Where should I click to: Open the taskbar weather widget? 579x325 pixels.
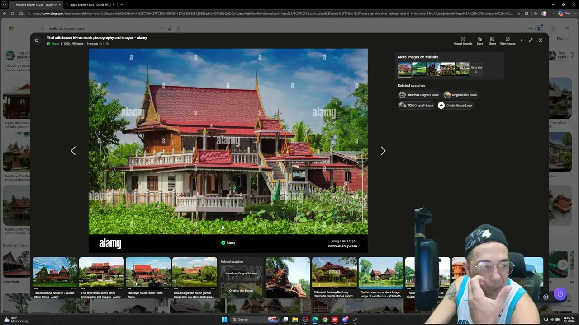point(16,320)
